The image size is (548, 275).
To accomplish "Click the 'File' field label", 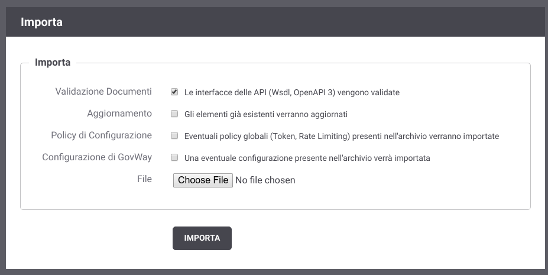I will click(144, 179).
